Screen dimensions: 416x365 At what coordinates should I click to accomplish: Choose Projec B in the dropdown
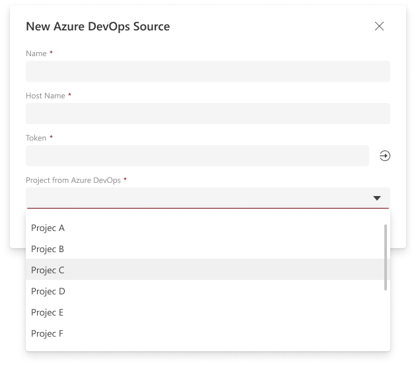(x=48, y=249)
